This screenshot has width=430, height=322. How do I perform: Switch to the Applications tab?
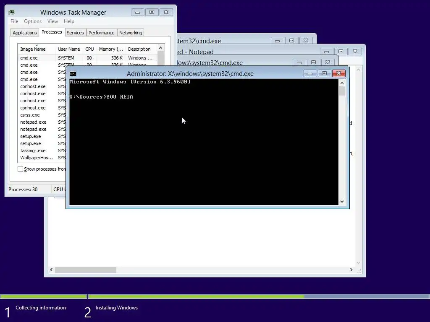25,33
